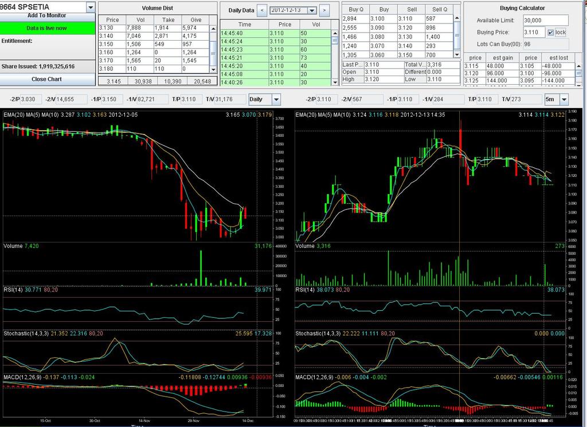
Task: Click the Buying Price input field
Action: coord(533,33)
